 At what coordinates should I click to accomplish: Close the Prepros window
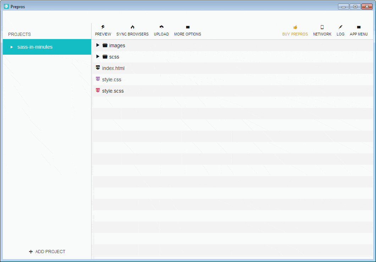click(367, 7)
